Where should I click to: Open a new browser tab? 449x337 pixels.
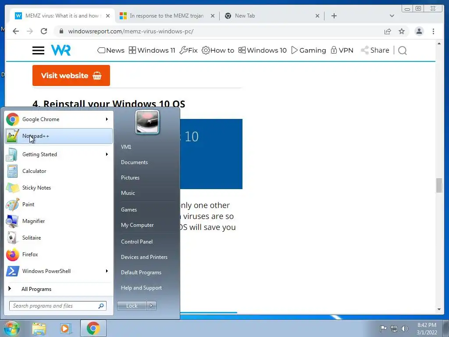pos(334,16)
